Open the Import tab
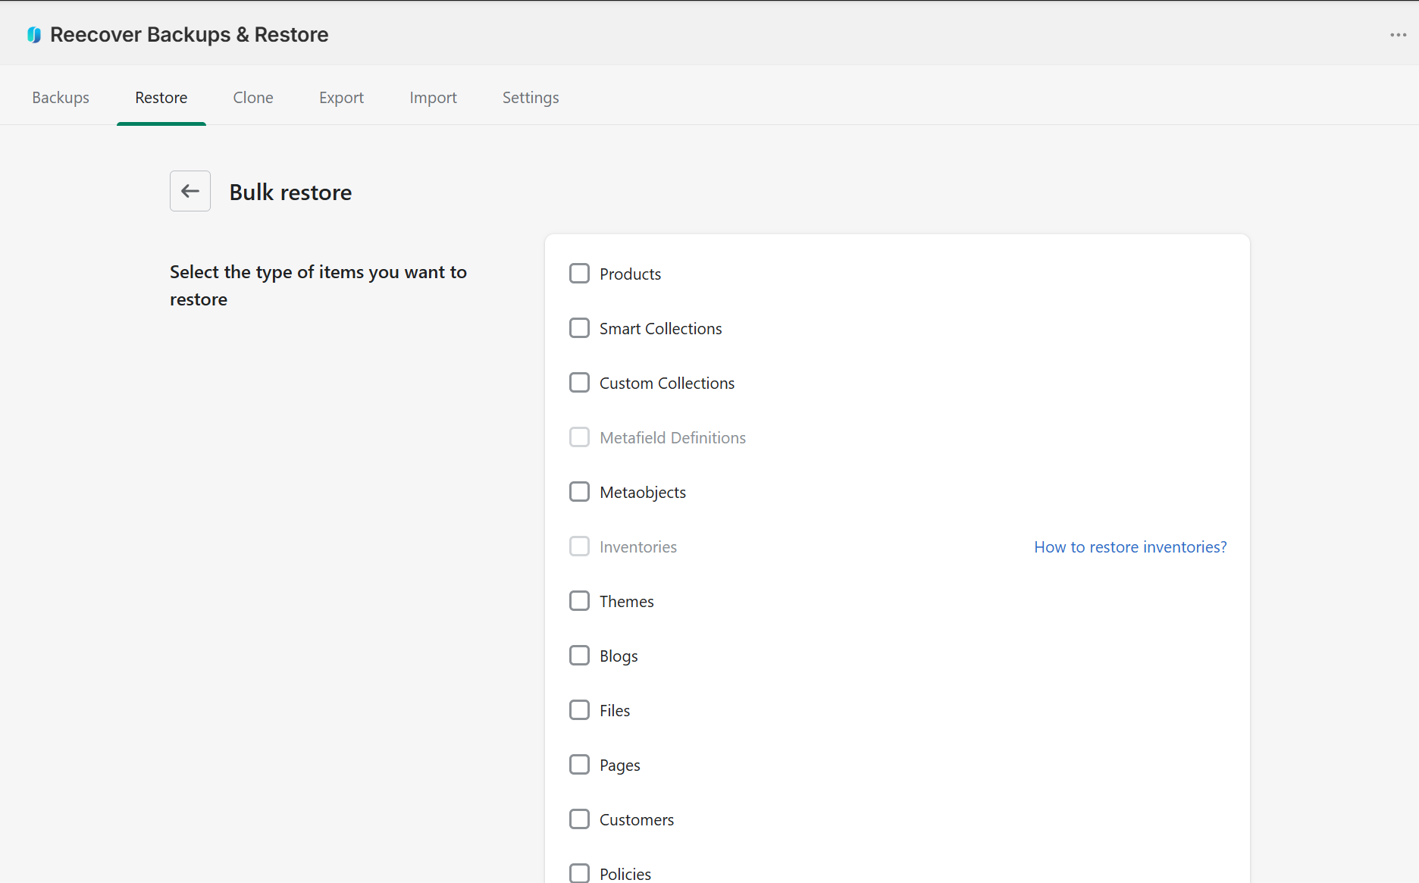Viewport: 1419px width, 883px height. [x=433, y=98]
